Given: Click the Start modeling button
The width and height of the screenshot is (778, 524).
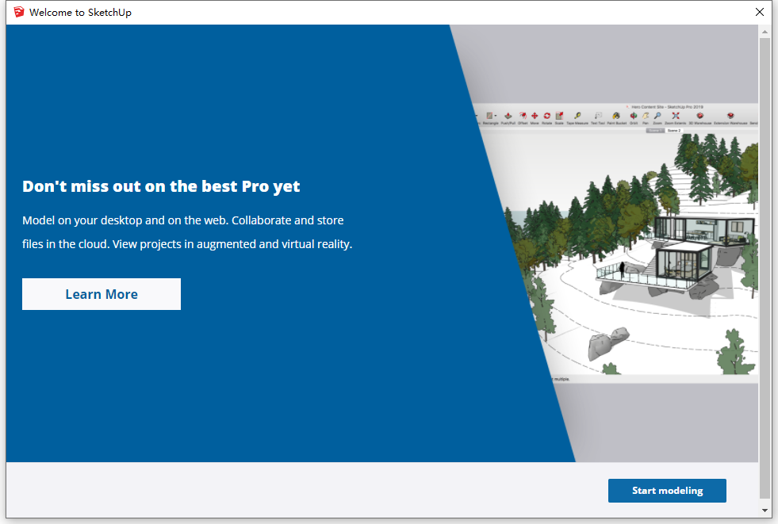Looking at the screenshot, I should [667, 490].
